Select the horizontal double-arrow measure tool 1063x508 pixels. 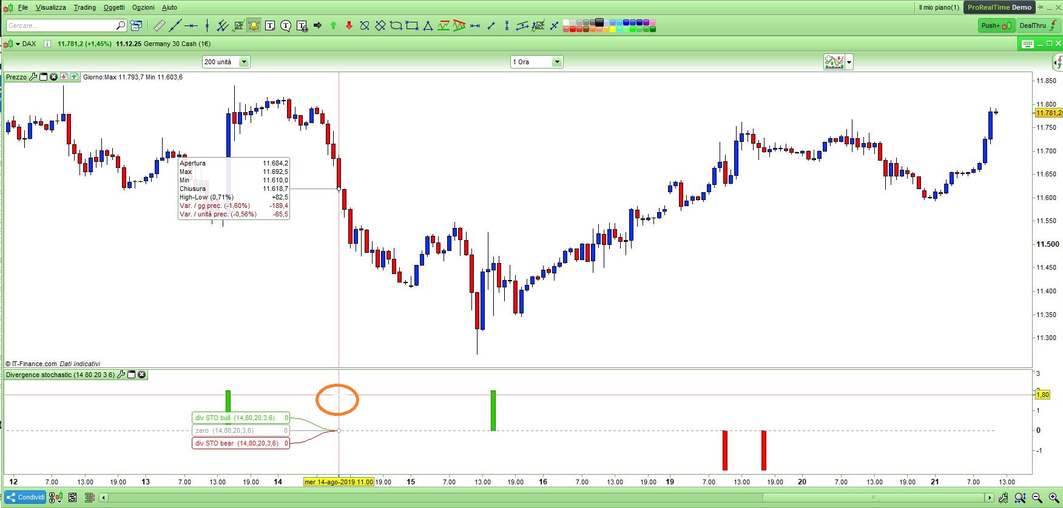click(x=475, y=25)
